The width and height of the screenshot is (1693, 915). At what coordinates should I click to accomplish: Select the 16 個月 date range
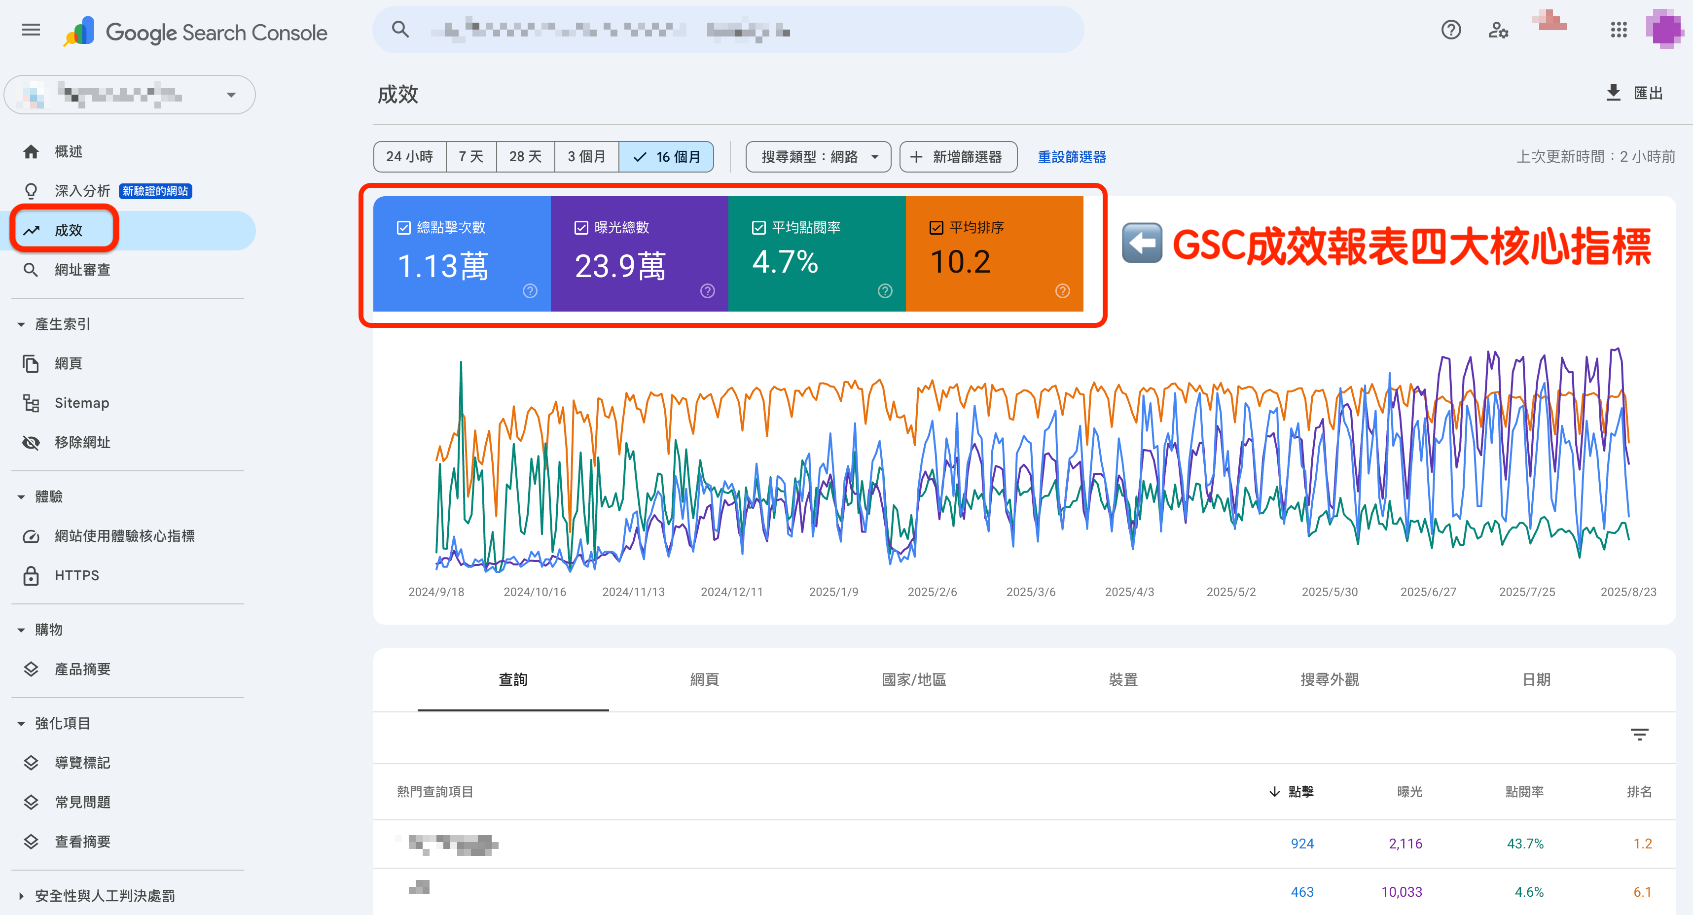666,157
